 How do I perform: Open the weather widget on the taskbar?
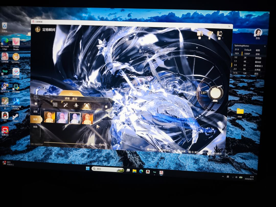[x=8, y=163]
